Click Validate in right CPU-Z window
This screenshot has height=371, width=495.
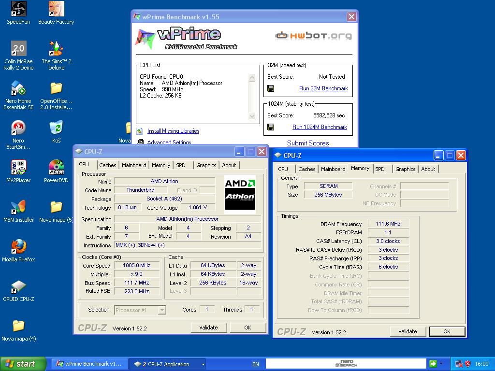(x=408, y=331)
